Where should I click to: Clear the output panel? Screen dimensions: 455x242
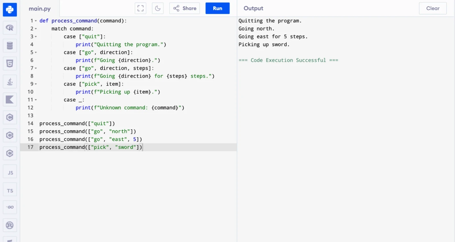(x=433, y=8)
